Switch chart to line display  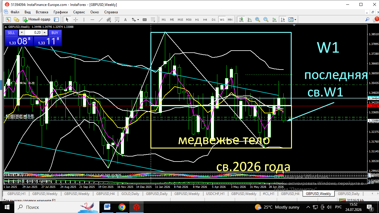point(250,20)
